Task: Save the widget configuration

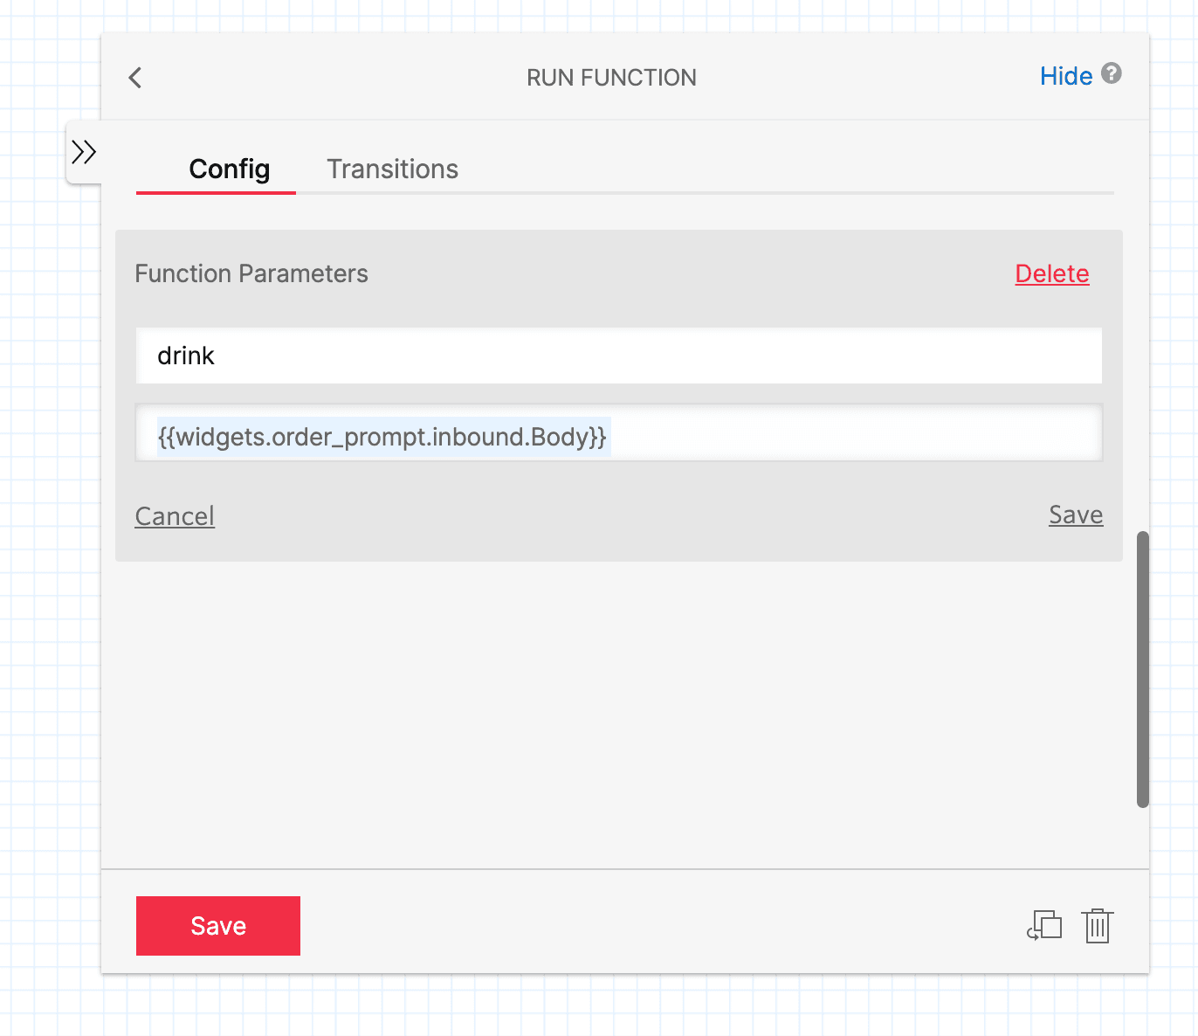Action: 217,925
